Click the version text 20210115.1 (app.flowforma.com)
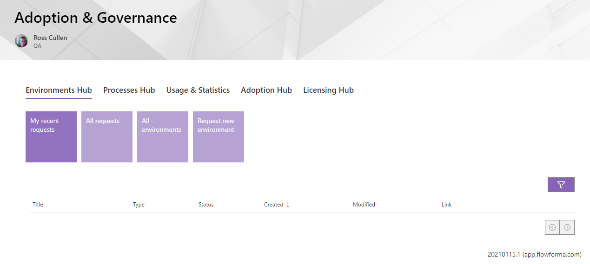This screenshot has width=590, height=264. [534, 254]
